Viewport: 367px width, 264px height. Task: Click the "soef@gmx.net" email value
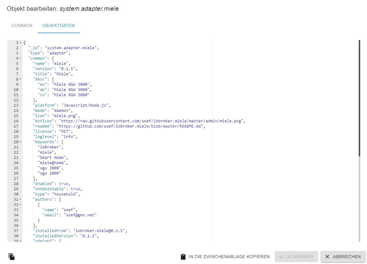(80, 215)
